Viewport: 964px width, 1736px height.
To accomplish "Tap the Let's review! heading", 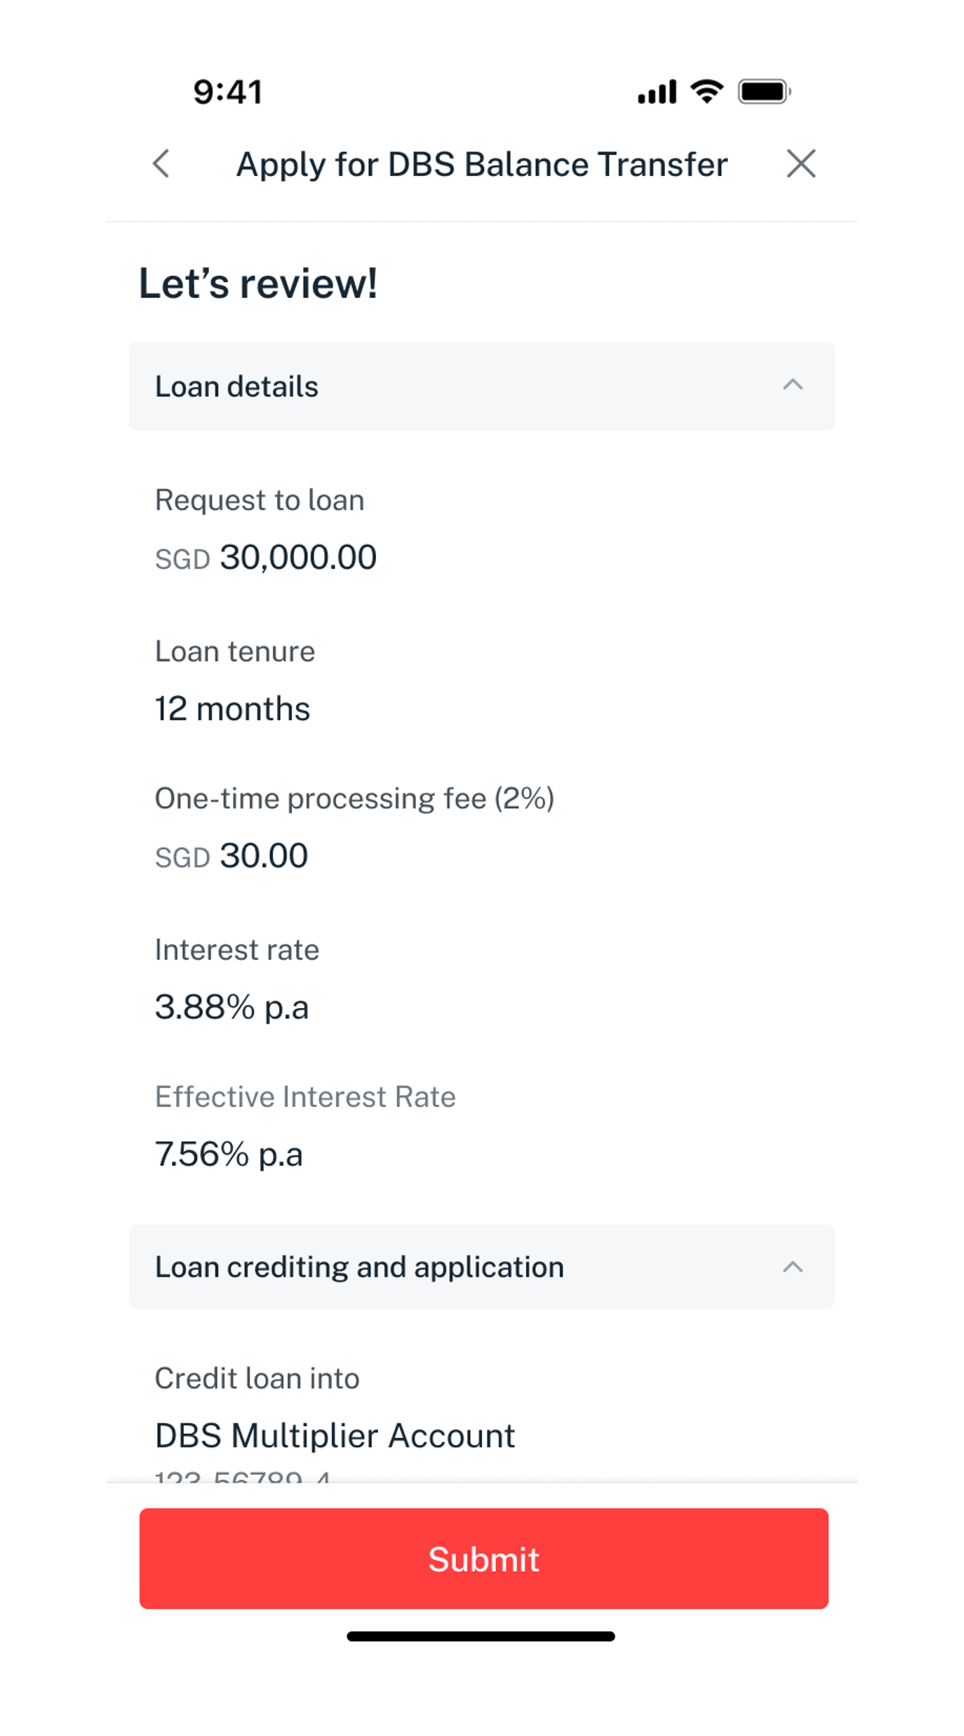I will click(258, 283).
